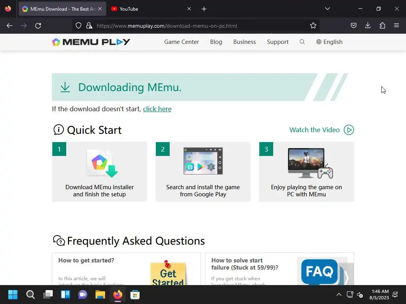Viewport: 406px width, 304px height.
Task: Open the Game Center menu
Action: [x=182, y=42]
